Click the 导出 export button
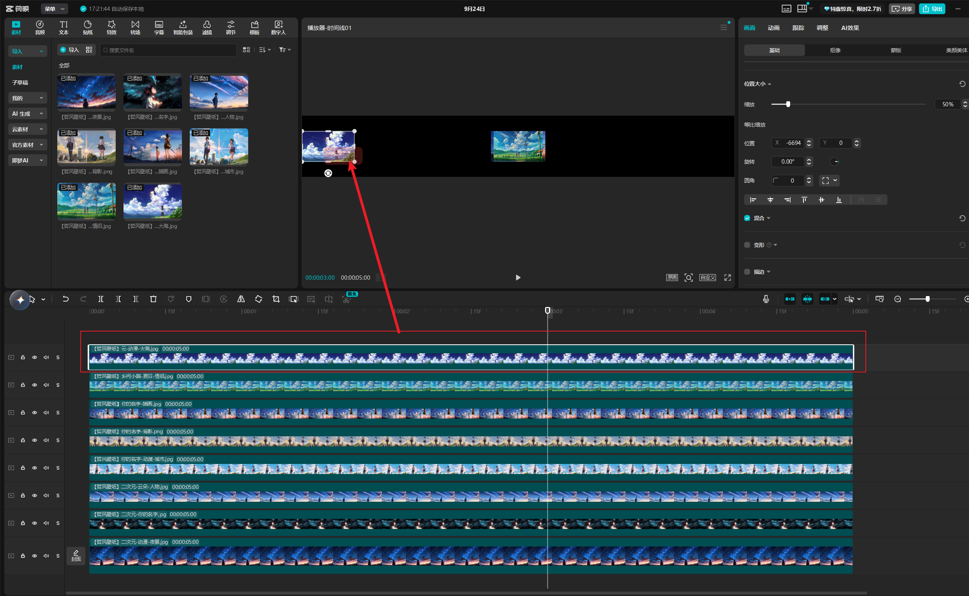 [932, 9]
